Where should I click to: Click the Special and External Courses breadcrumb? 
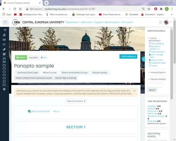(x=74, y=72)
